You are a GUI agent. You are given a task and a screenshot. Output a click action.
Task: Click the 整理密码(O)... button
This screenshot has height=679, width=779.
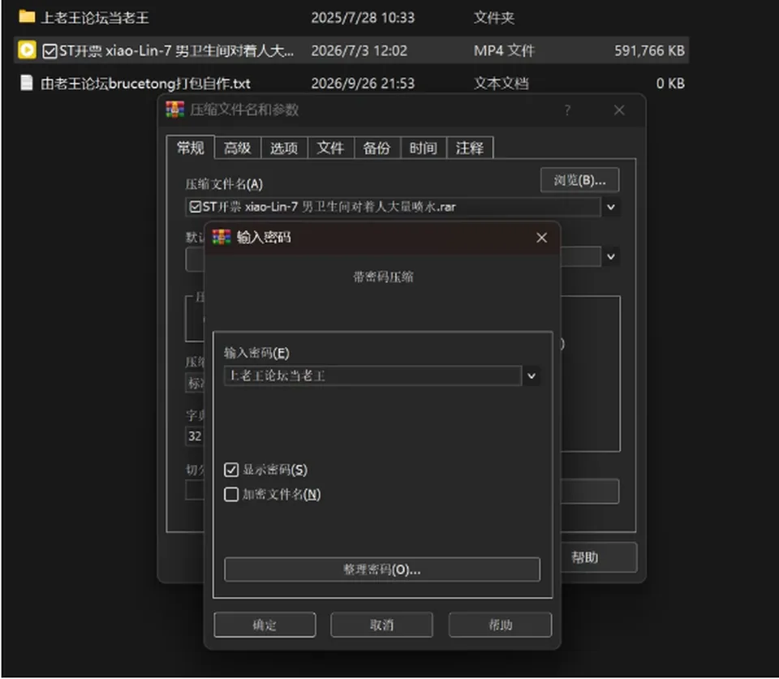382,569
